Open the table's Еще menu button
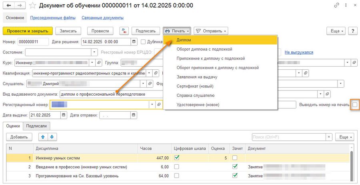The image size is (360, 185). coord(345,137)
